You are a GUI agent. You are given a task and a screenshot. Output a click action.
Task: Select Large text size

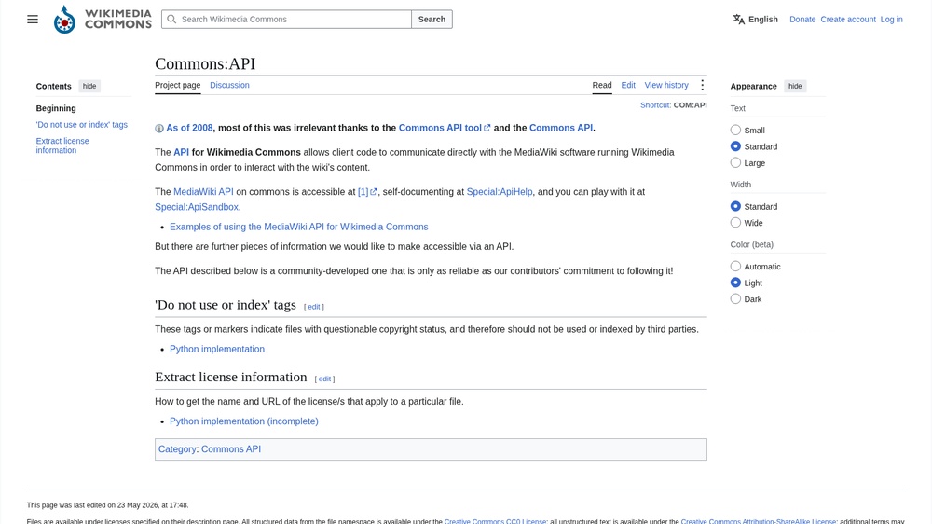pos(736,162)
